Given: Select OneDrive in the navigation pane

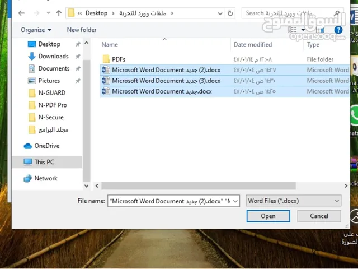Looking at the screenshot, I should click(47, 146).
